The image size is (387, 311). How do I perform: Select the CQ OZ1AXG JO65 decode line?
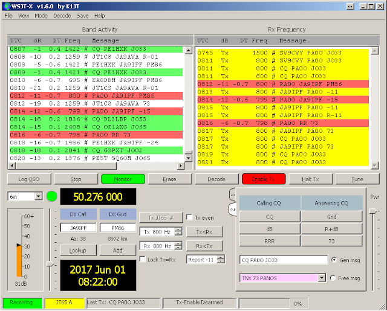96,127
